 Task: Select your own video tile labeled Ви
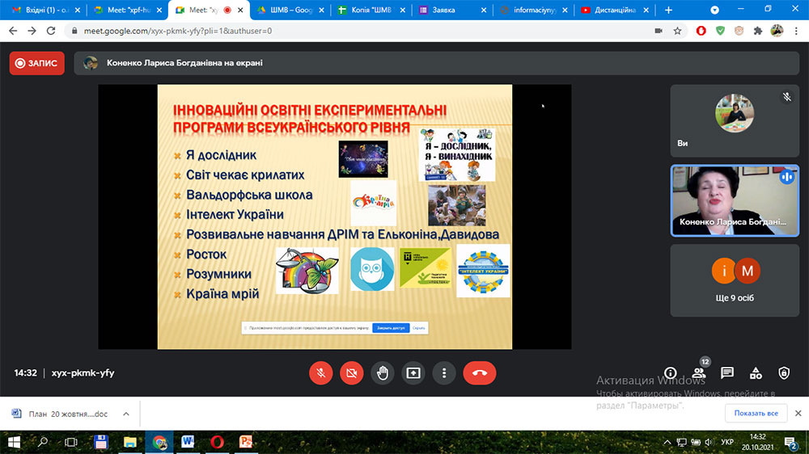click(x=735, y=120)
